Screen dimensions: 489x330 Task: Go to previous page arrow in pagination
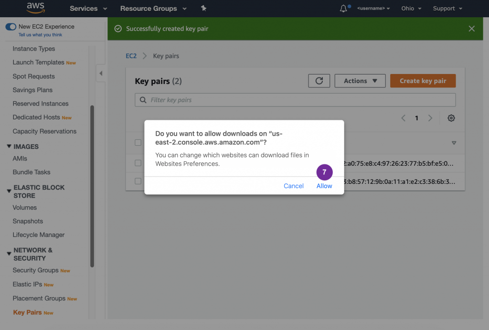point(404,118)
